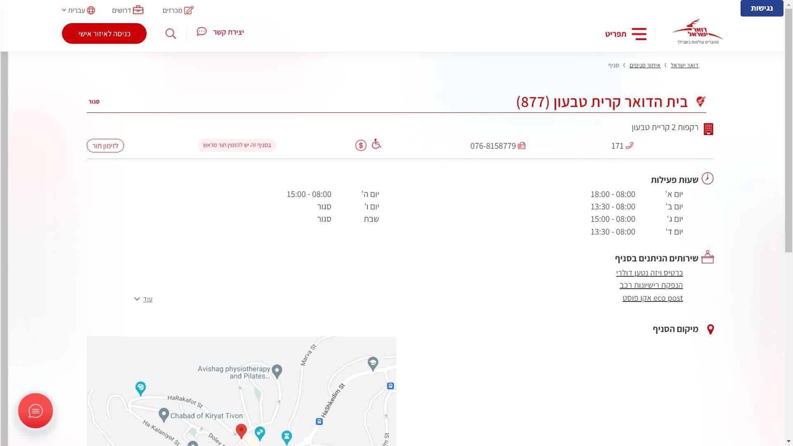Click the fax icon beside 076-8158779
Screen dimensions: 793x446
point(522,145)
